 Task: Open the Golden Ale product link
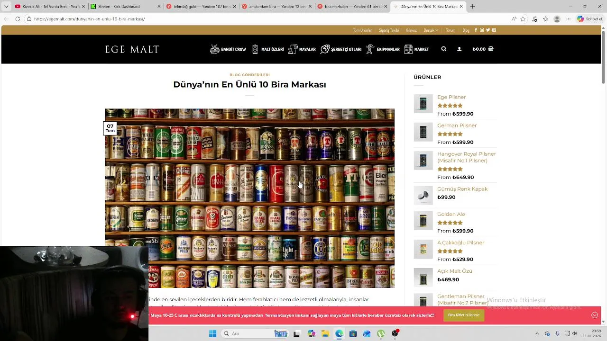pos(451,214)
